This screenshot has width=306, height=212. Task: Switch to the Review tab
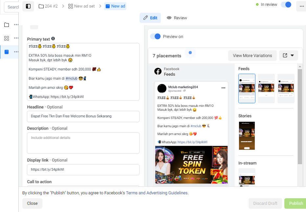pyautogui.click(x=177, y=18)
